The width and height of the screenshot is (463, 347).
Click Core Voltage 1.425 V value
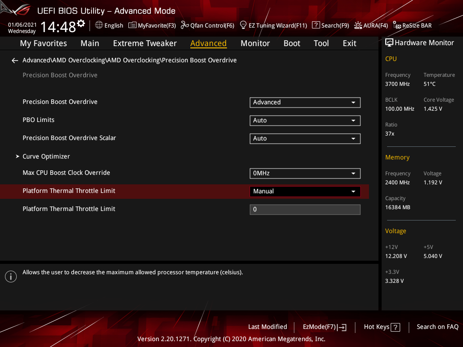[x=433, y=109]
